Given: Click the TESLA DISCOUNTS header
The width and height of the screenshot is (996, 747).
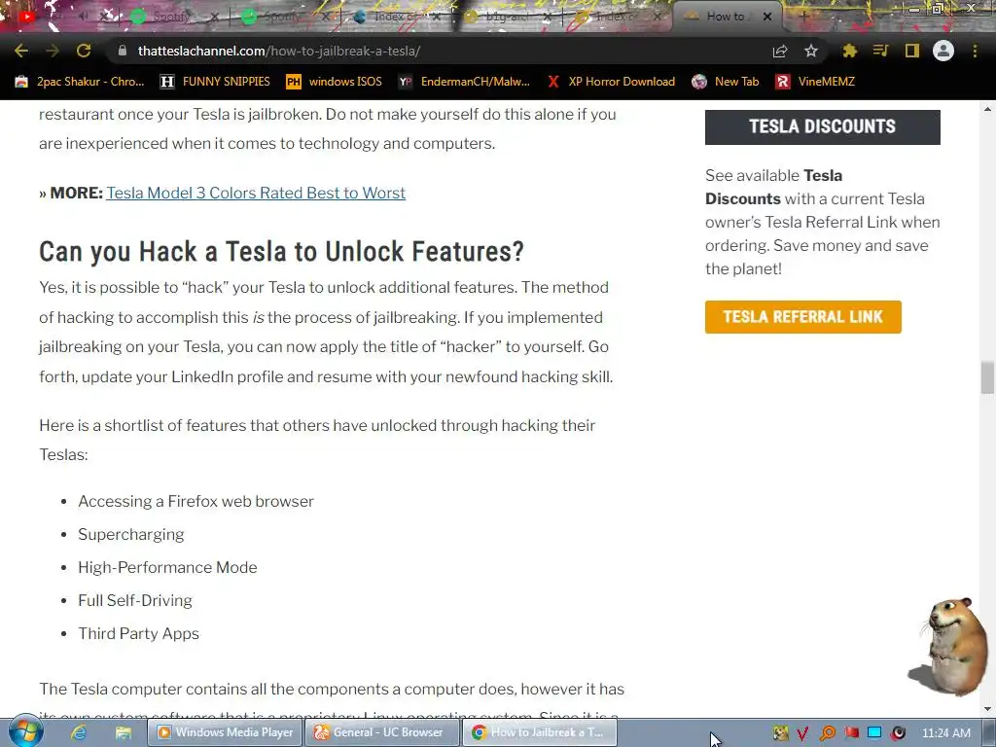Looking at the screenshot, I should (823, 126).
